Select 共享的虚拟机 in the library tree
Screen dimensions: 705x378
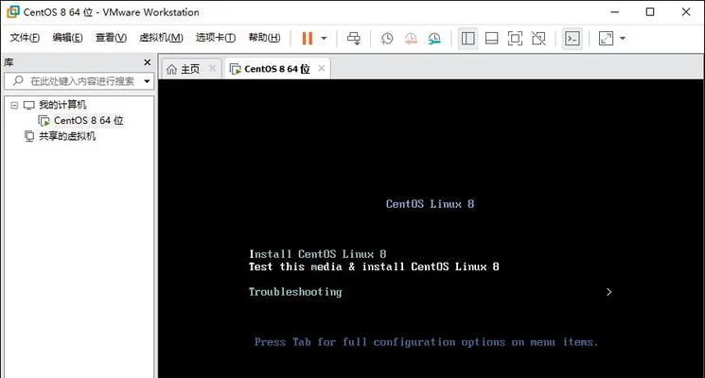click(67, 136)
